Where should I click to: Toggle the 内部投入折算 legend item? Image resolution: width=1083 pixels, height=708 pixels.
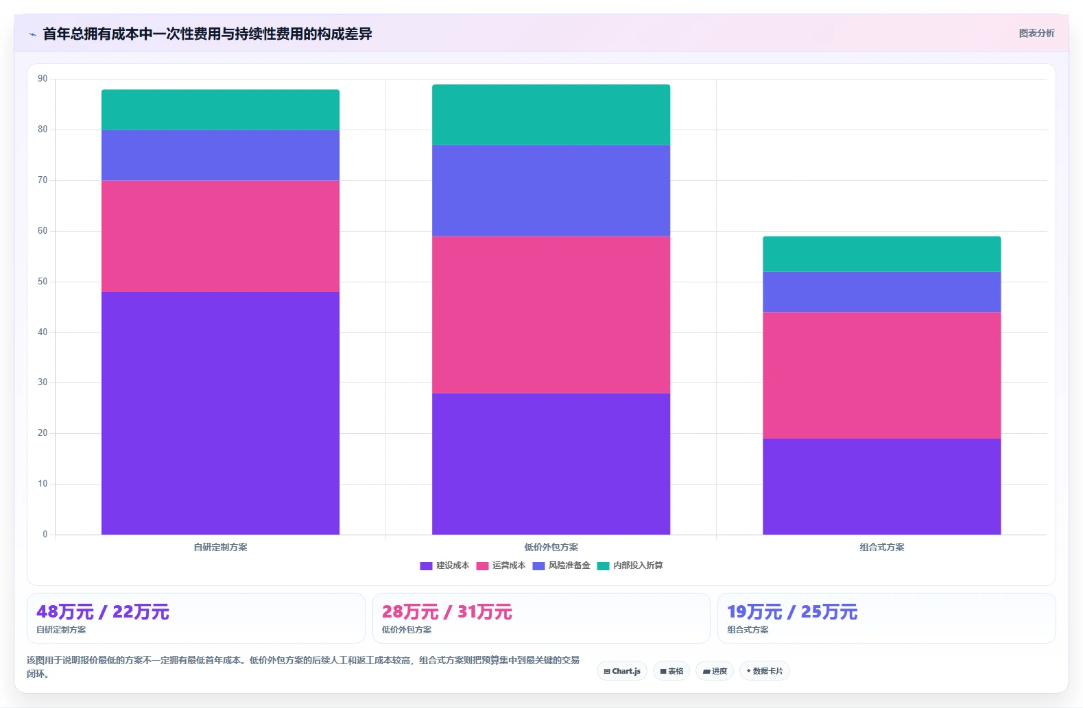click(630, 565)
